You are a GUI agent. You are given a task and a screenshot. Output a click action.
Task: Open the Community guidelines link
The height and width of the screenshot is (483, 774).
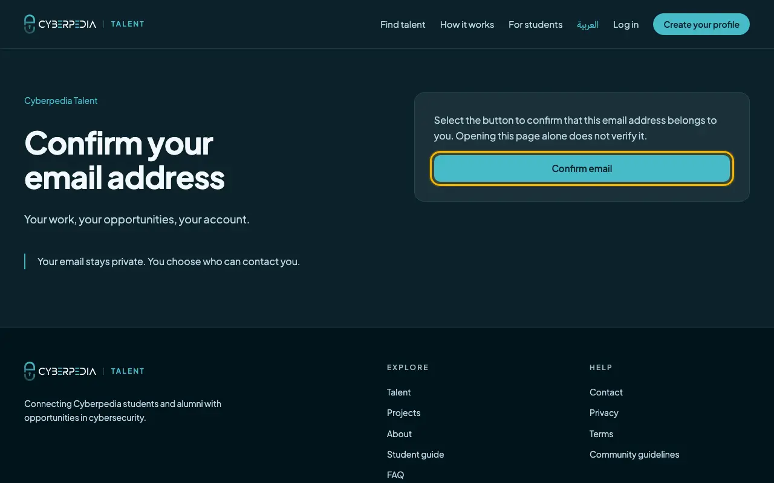click(x=634, y=455)
